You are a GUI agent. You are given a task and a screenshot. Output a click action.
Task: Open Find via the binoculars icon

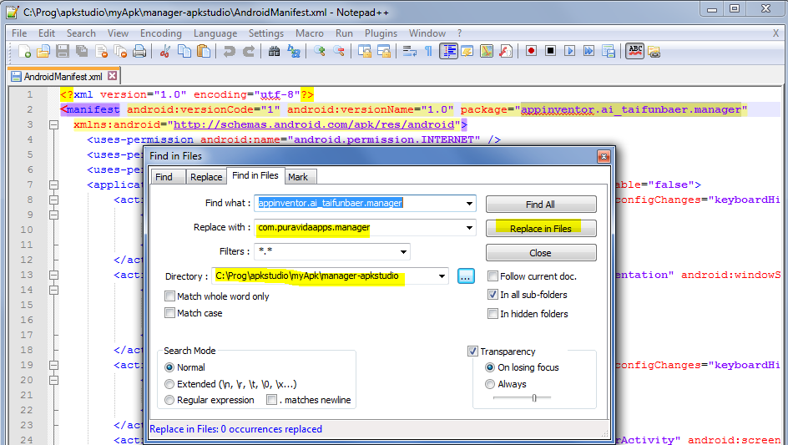275,52
